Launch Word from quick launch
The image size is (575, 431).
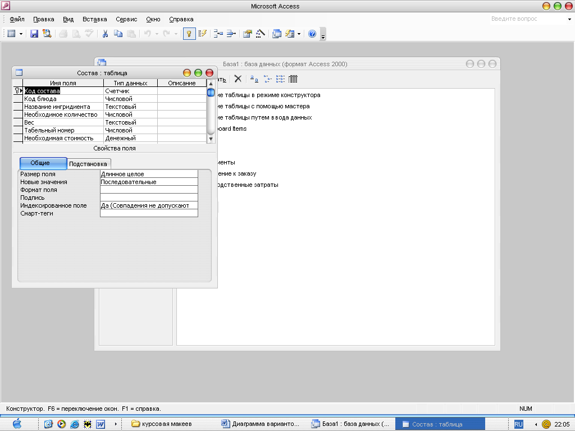coord(101,424)
